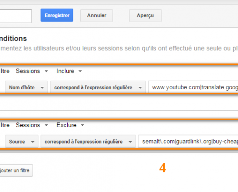Viewport: 238px width, 192px height.
Task: Open the second filter's Sessions dropdown
Action: tap(32, 125)
